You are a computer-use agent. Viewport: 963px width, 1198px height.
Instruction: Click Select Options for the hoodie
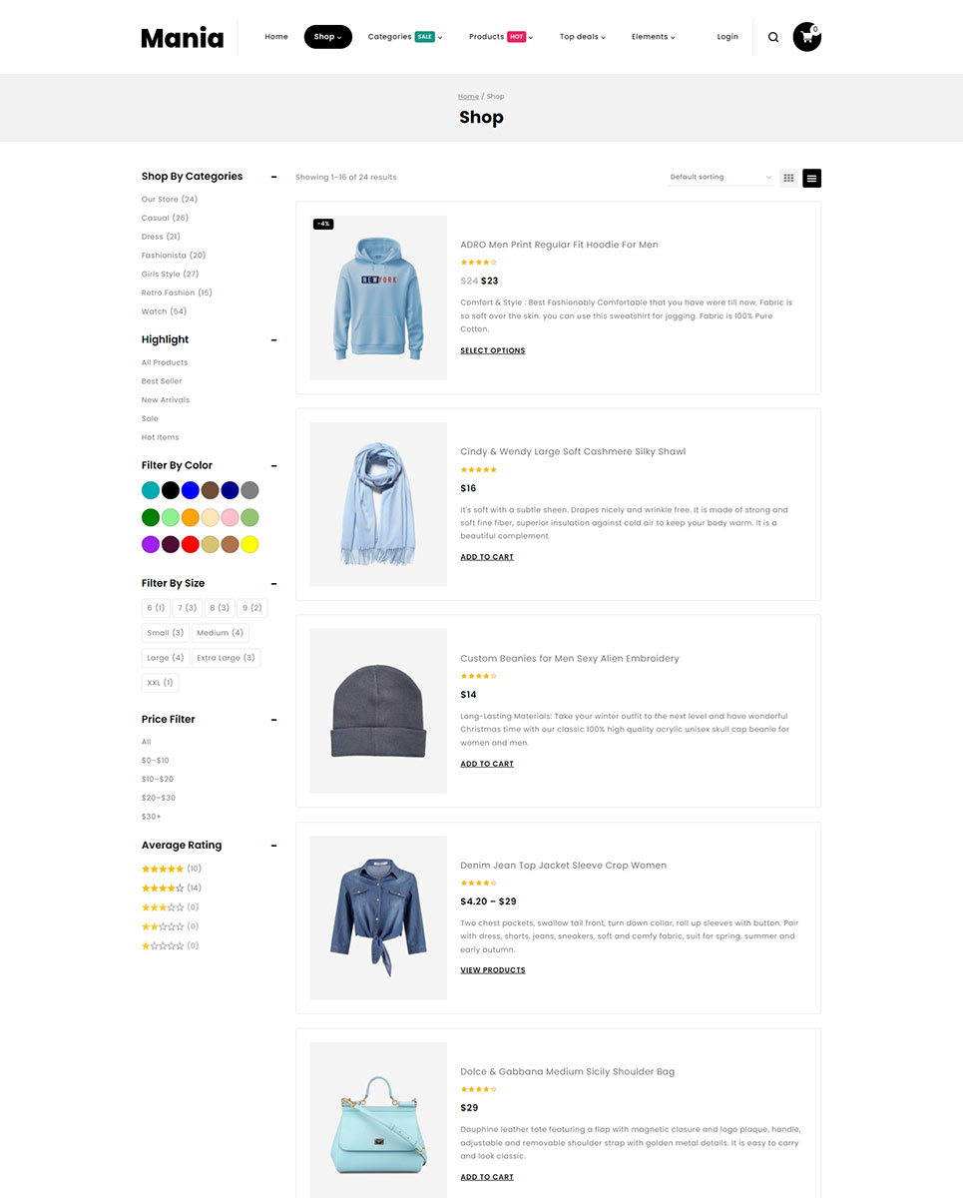(493, 350)
